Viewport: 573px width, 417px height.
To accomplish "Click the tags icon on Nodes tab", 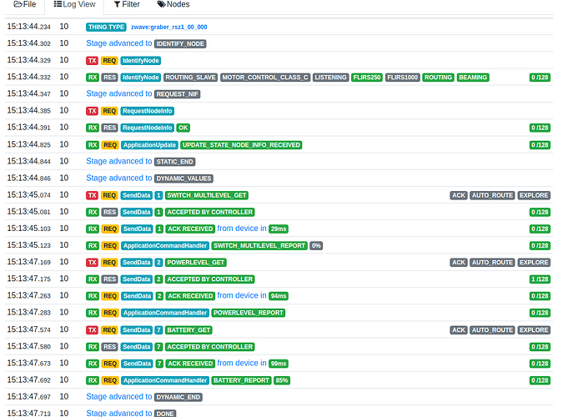I will click(161, 4).
